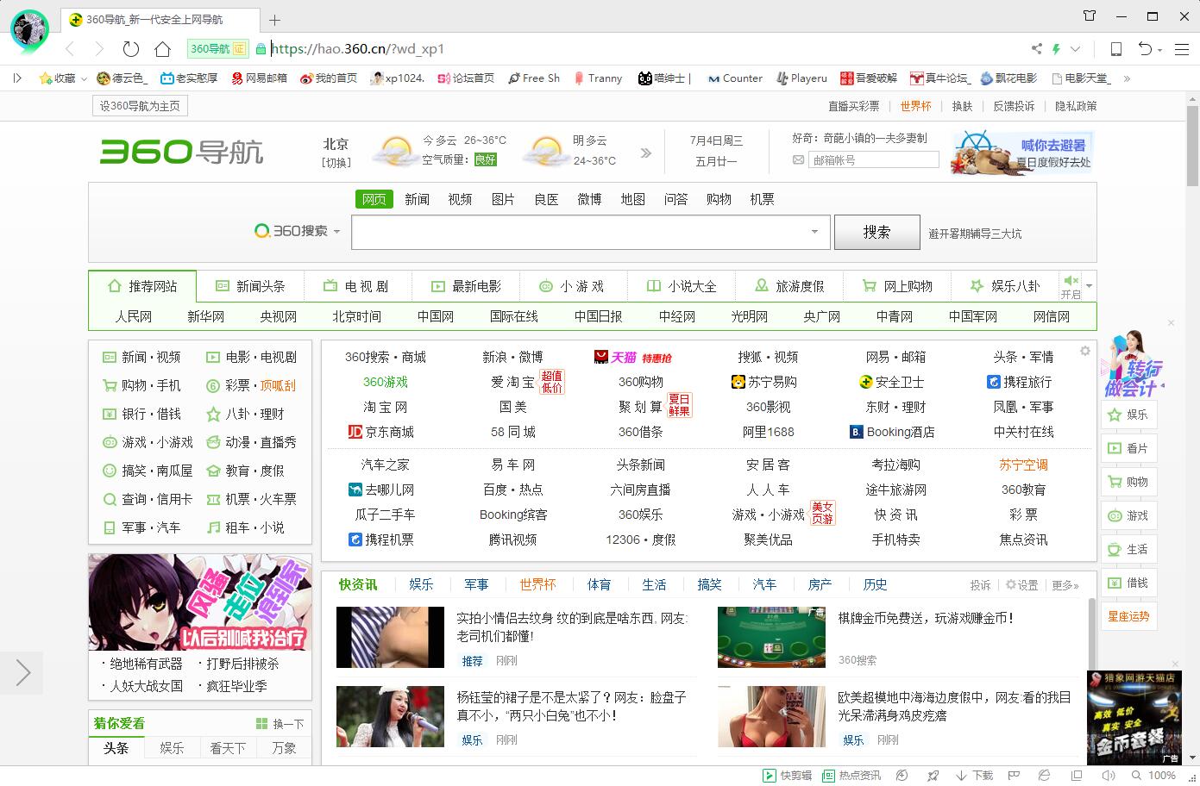Open the mobile phone view icon
Image resolution: width=1200 pixels, height=786 pixels.
click(x=1115, y=49)
